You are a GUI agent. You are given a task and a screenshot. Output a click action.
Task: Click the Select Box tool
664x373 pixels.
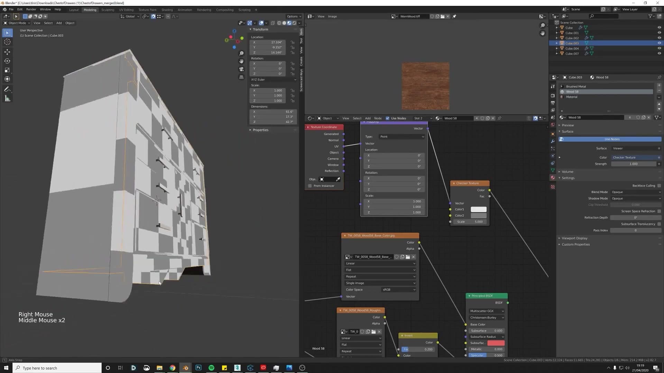click(7, 33)
